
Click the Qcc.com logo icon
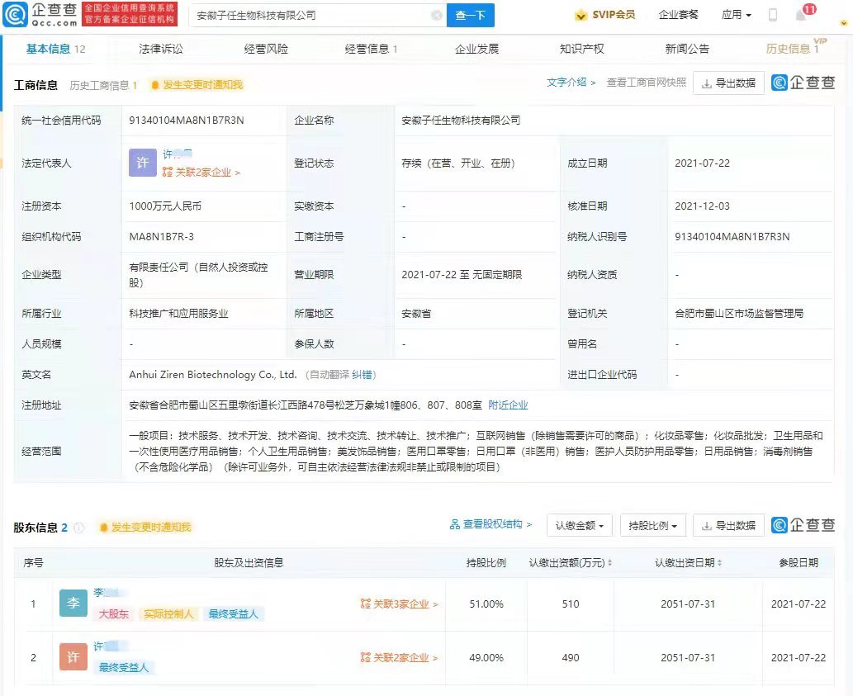(15, 15)
